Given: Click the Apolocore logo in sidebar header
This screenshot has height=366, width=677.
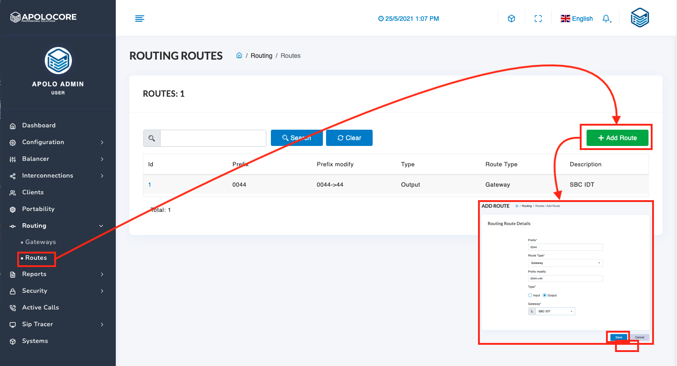Looking at the screenshot, I should [43, 17].
